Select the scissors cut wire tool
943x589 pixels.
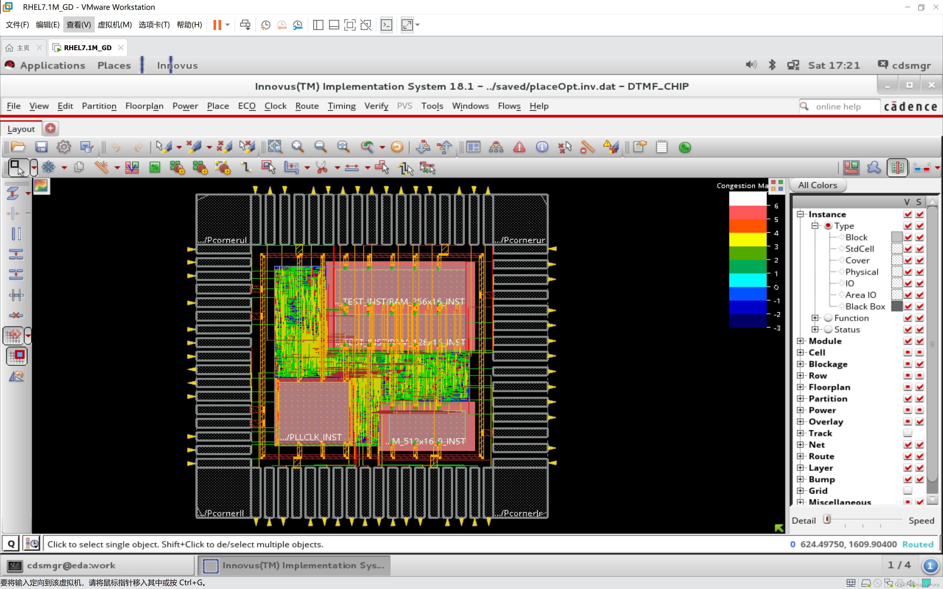tap(321, 167)
